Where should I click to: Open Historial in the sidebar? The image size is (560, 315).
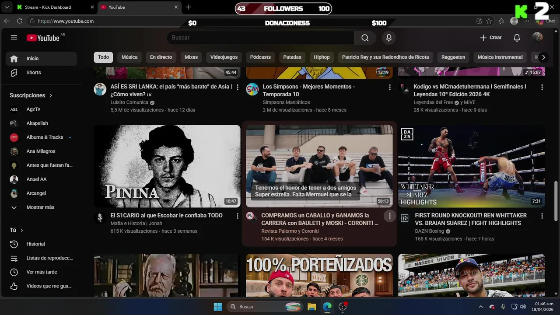coord(42,244)
